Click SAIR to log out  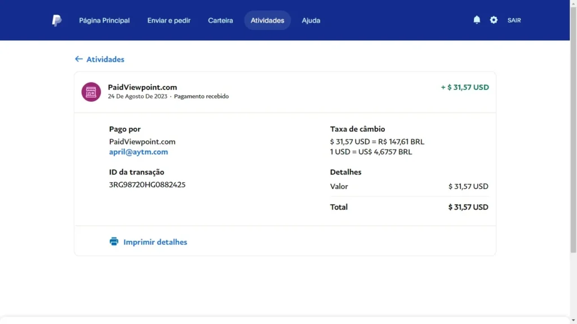coord(514,21)
